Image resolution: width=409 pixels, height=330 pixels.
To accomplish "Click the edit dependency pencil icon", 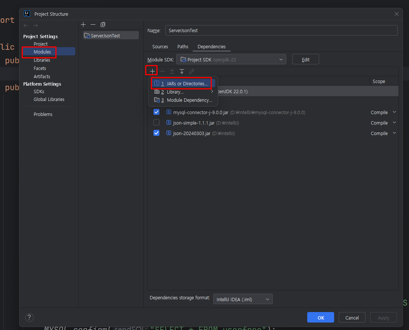I will coord(192,71).
